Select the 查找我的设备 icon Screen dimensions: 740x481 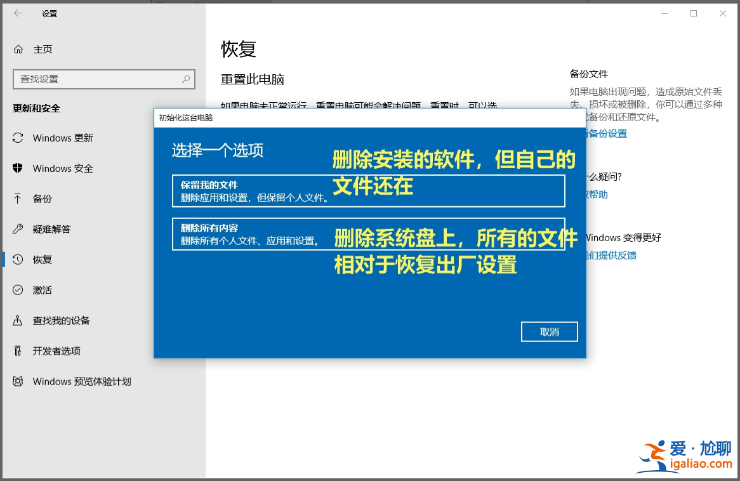pos(18,320)
